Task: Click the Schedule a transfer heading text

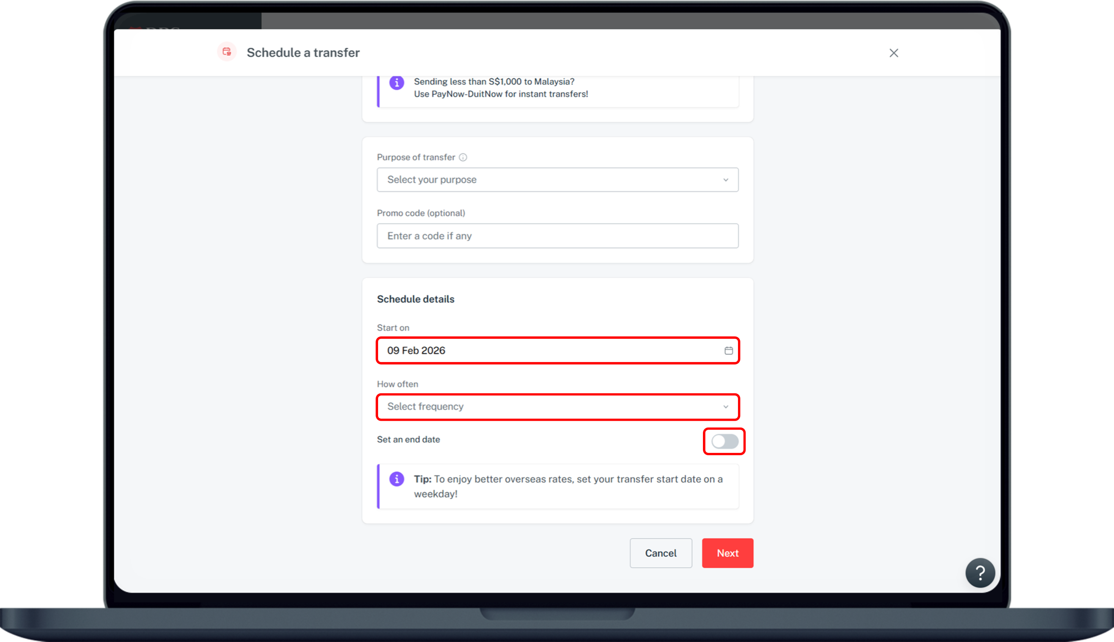Action: tap(303, 52)
